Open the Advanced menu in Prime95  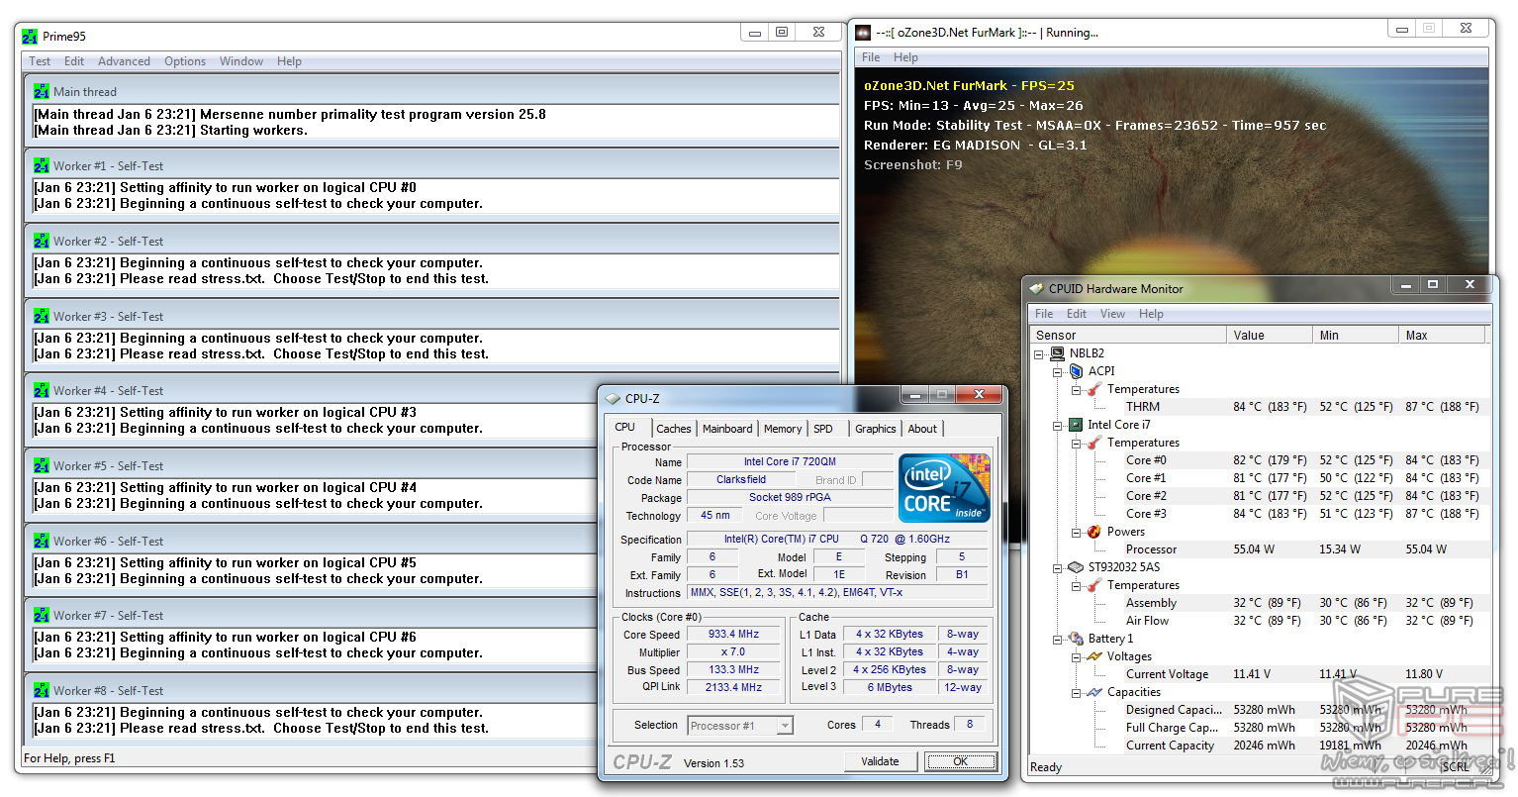point(124,61)
